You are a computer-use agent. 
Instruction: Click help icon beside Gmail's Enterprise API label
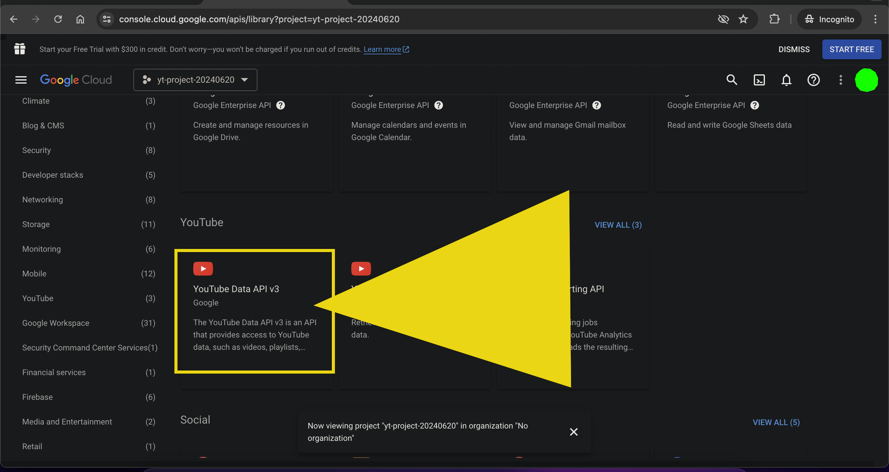pos(597,105)
